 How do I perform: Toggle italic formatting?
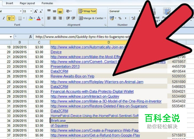[x=4, y=18]
